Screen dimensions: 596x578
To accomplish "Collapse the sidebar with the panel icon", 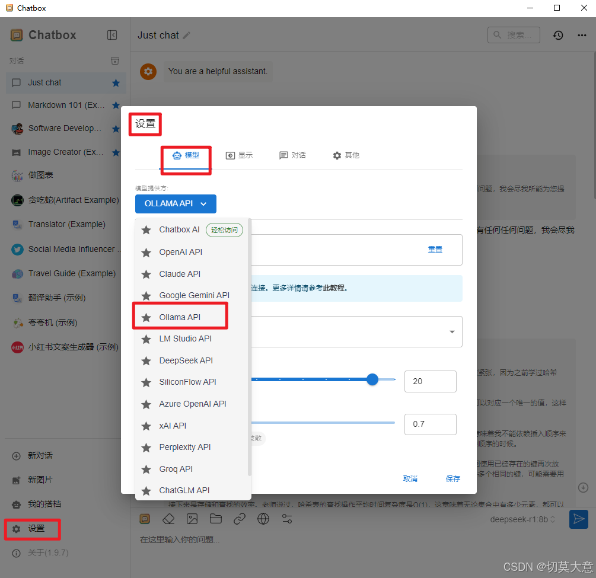I will coord(111,35).
